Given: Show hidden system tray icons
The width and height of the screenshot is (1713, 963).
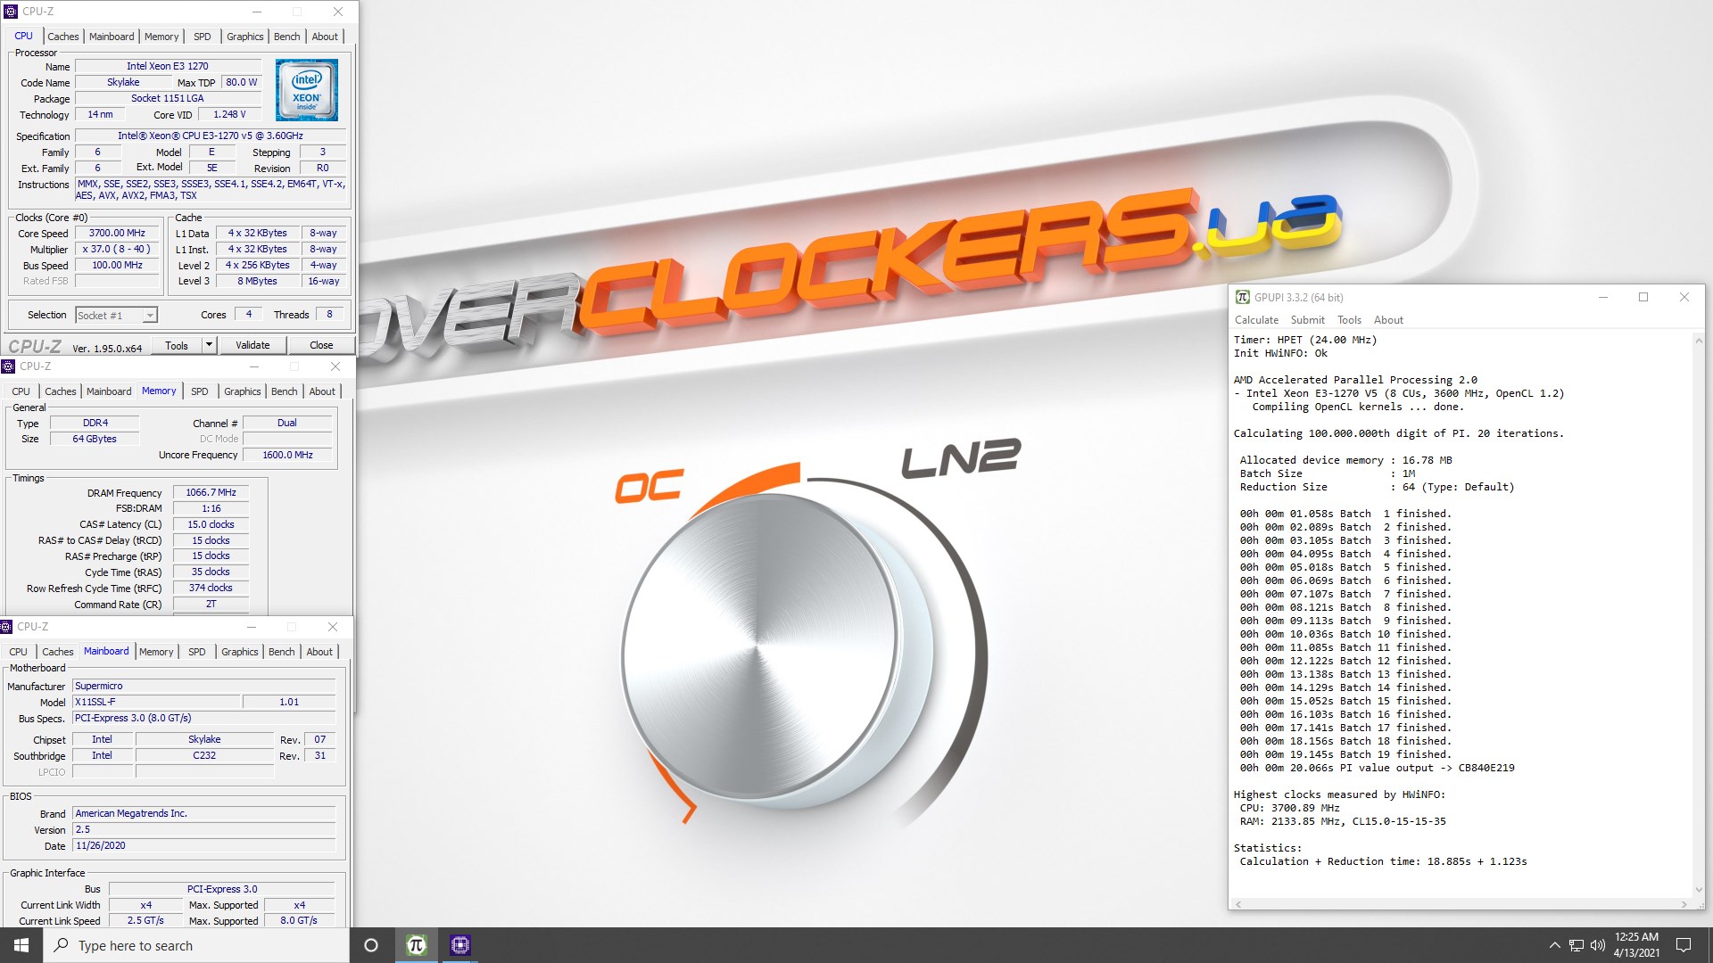Looking at the screenshot, I should click(x=1554, y=945).
